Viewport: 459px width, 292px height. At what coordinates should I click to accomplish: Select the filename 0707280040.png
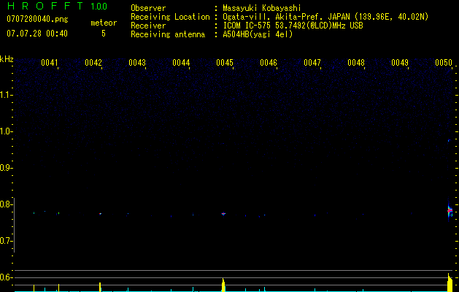(x=37, y=19)
